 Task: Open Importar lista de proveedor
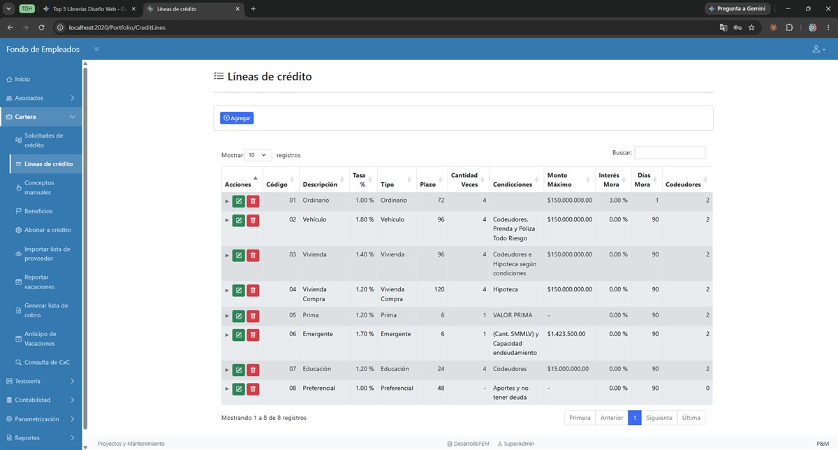(45, 254)
